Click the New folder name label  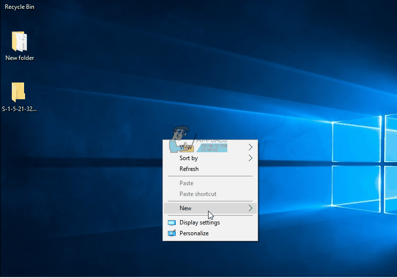(20, 58)
